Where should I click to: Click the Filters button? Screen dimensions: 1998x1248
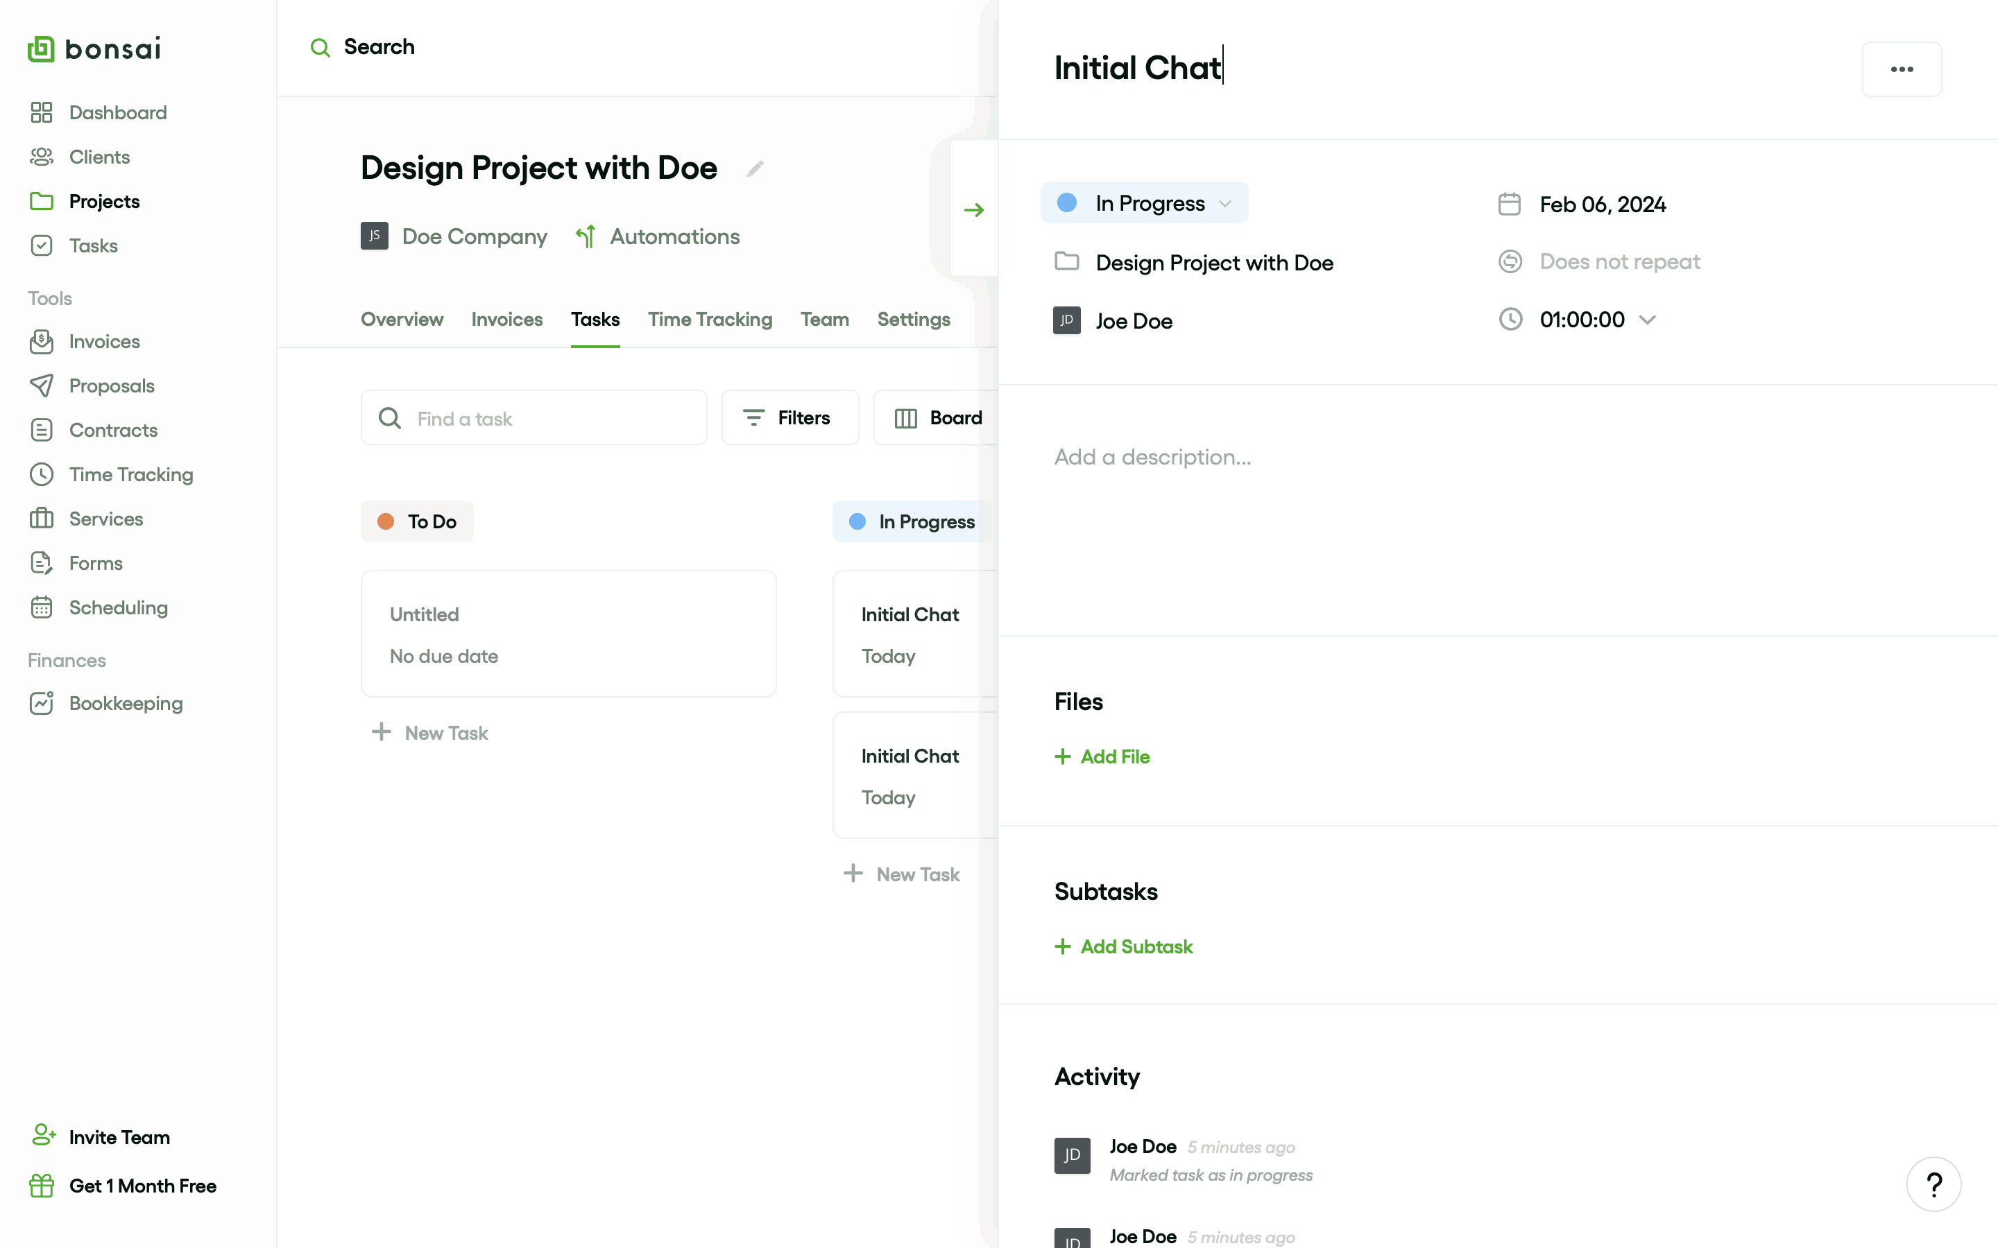click(789, 417)
